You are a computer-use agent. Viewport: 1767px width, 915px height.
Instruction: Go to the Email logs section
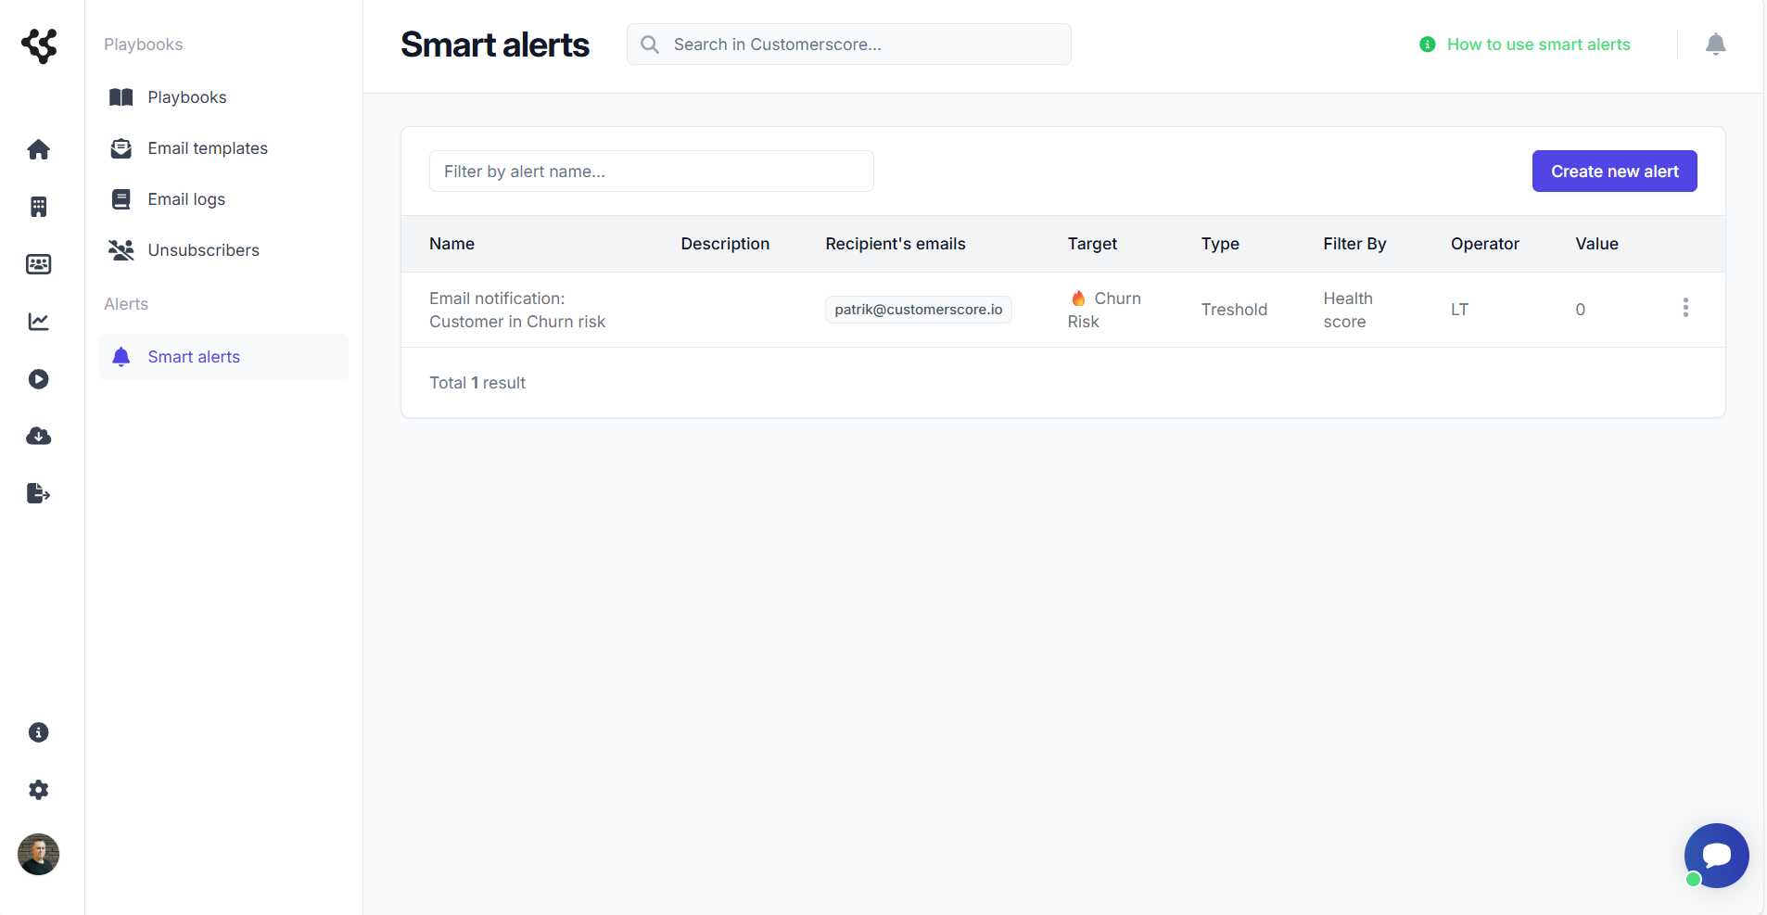(186, 198)
